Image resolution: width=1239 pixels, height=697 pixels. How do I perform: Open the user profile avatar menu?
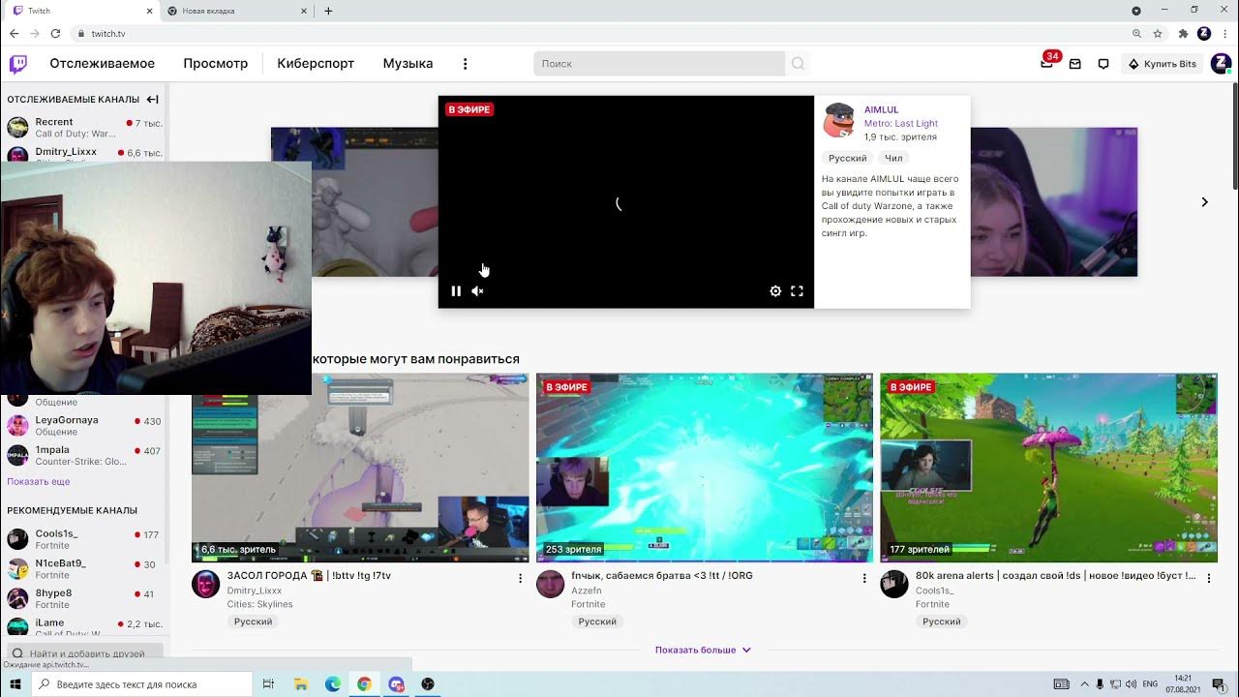coord(1221,64)
